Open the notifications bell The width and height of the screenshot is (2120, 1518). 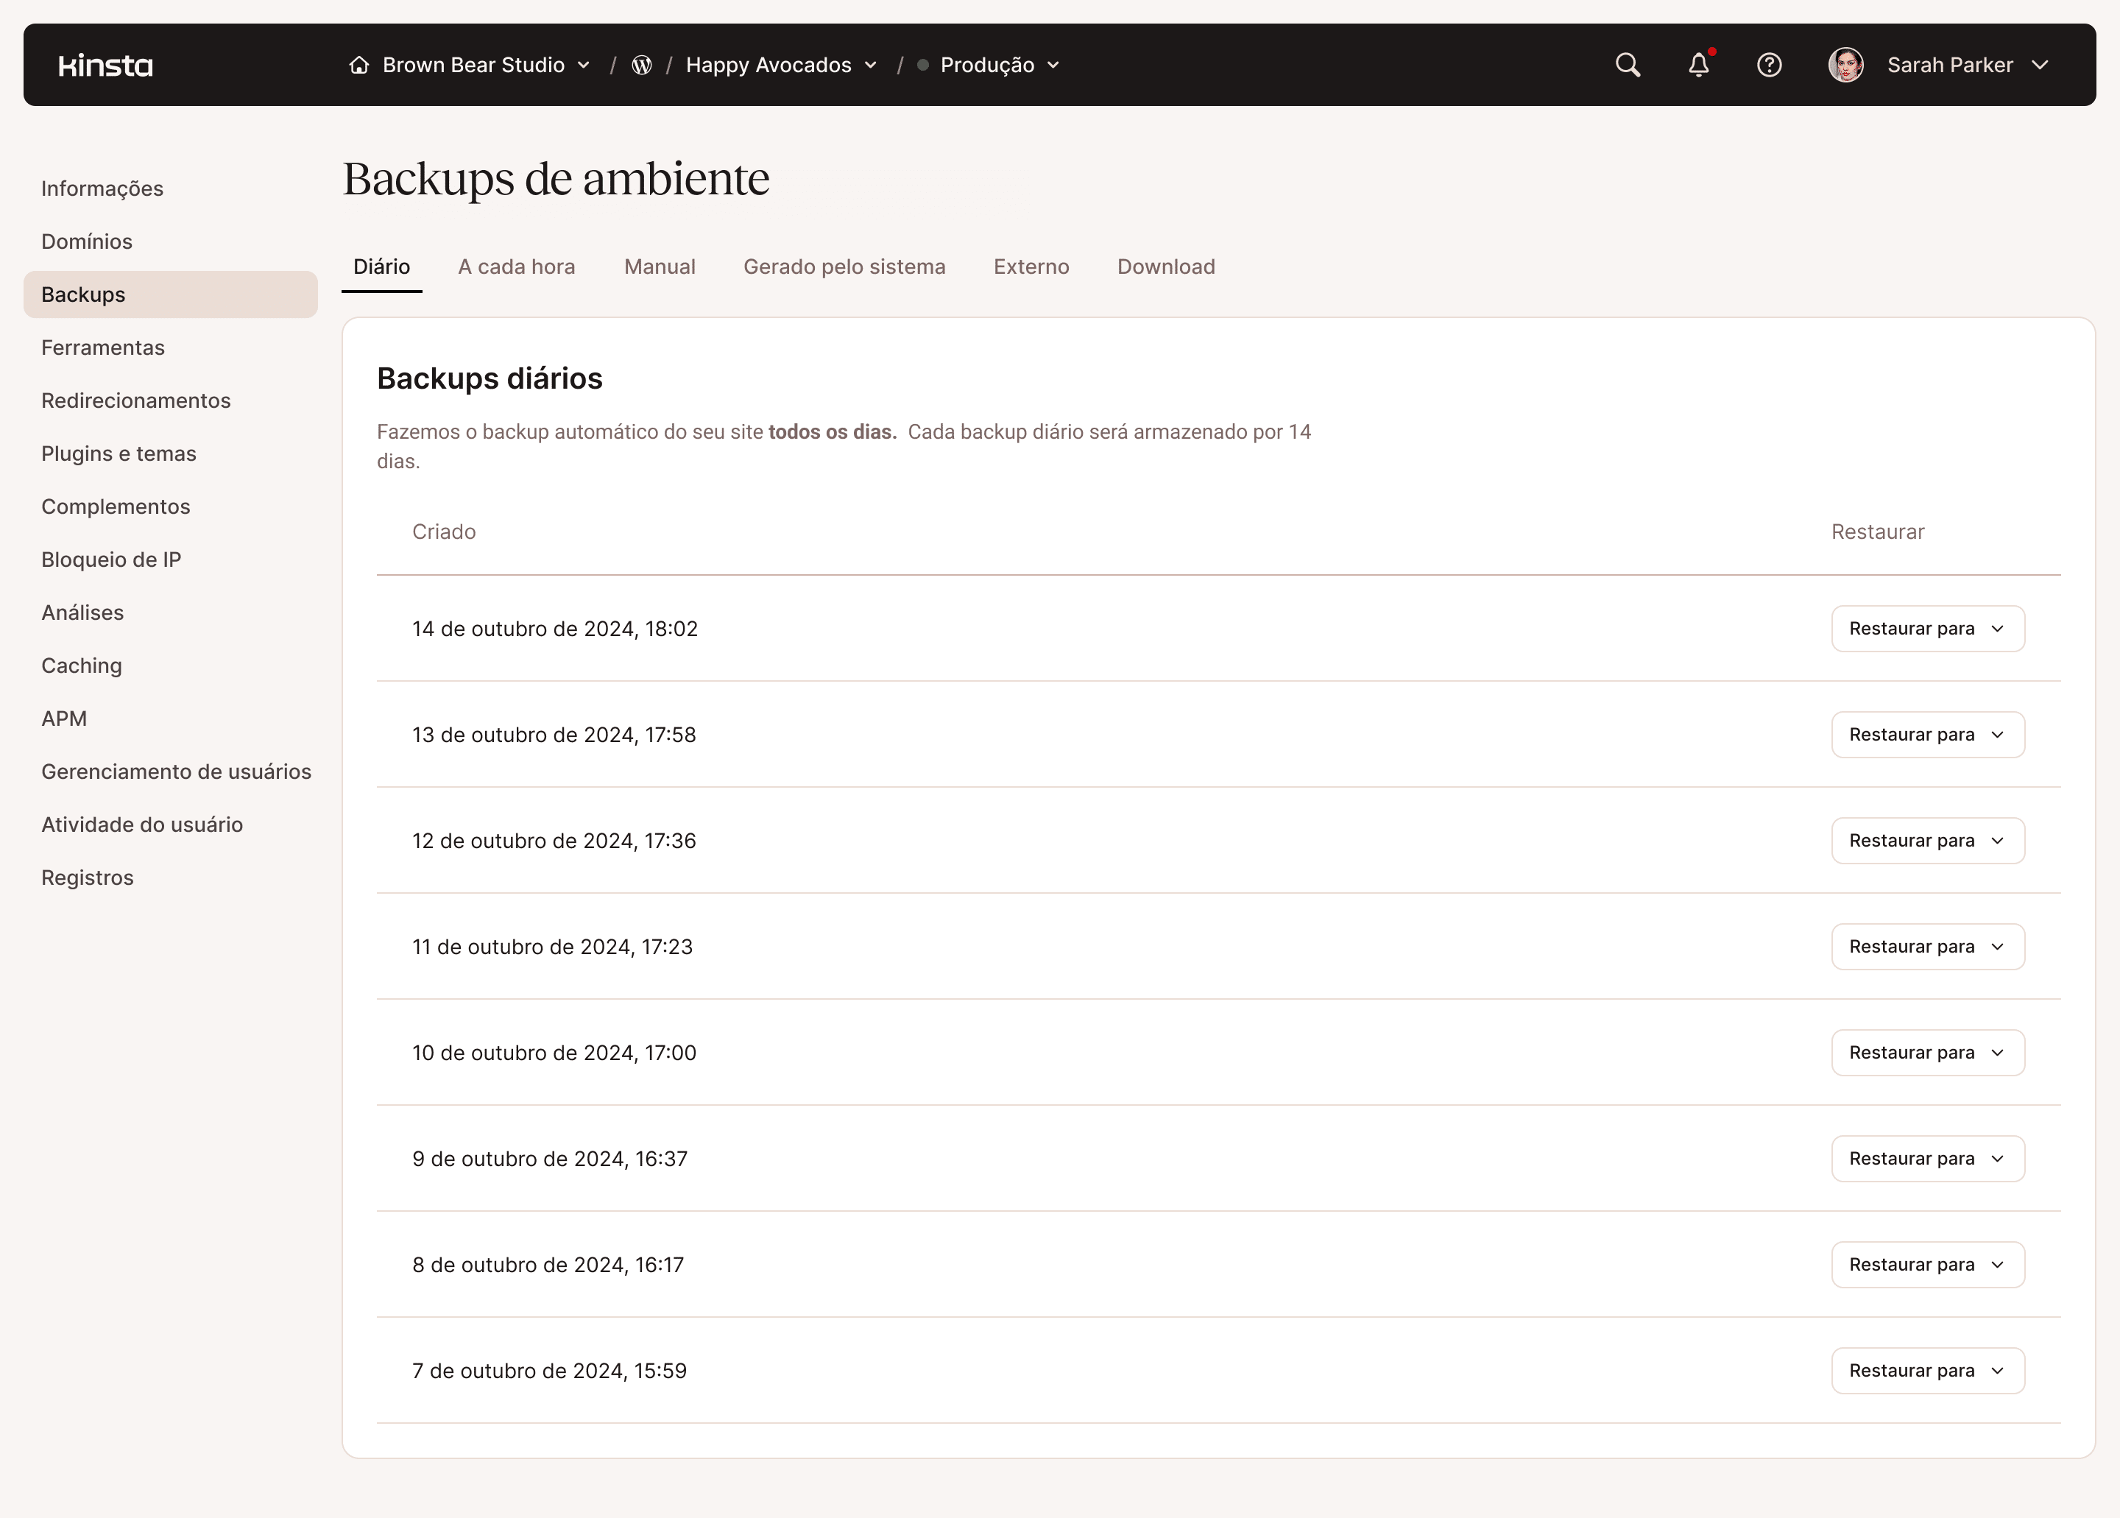[x=1698, y=65]
